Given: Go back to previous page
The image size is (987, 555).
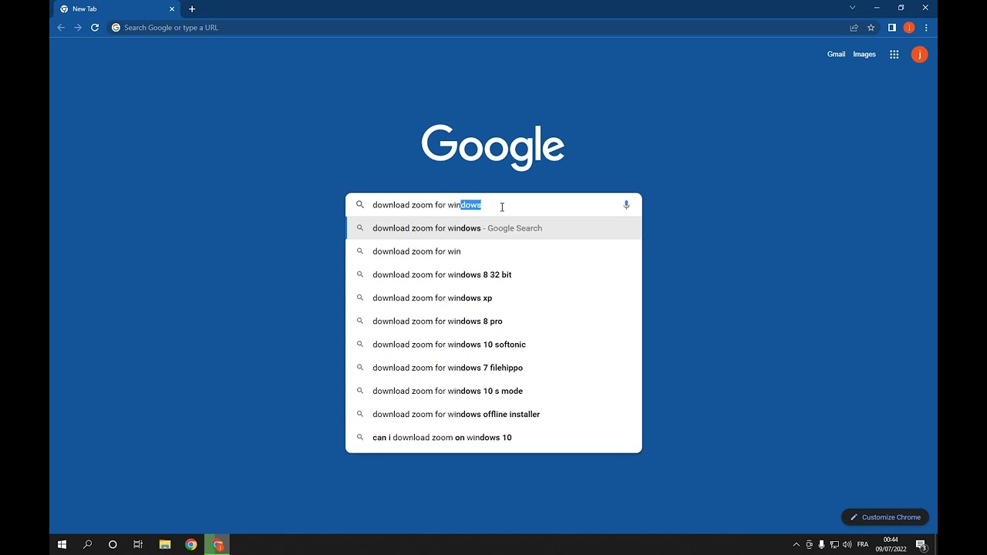Looking at the screenshot, I should [x=61, y=28].
